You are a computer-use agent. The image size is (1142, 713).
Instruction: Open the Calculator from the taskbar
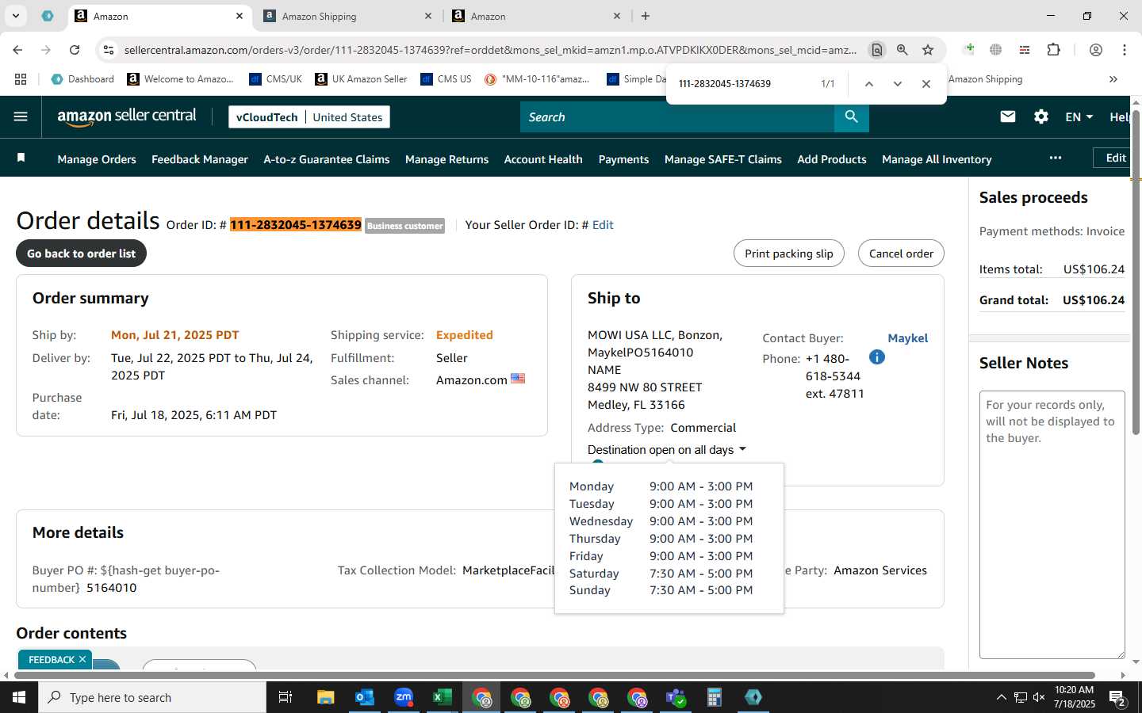tap(715, 697)
